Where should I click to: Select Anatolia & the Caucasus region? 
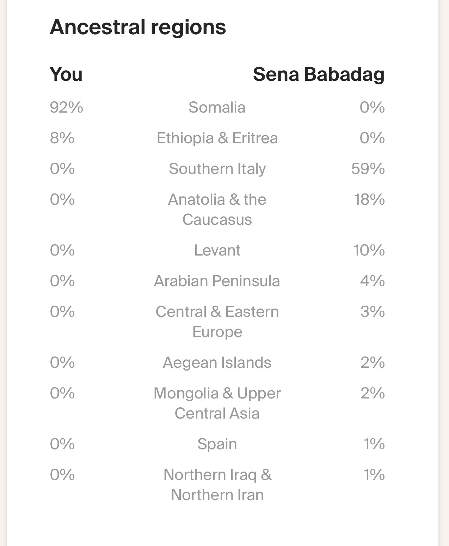pos(217,209)
